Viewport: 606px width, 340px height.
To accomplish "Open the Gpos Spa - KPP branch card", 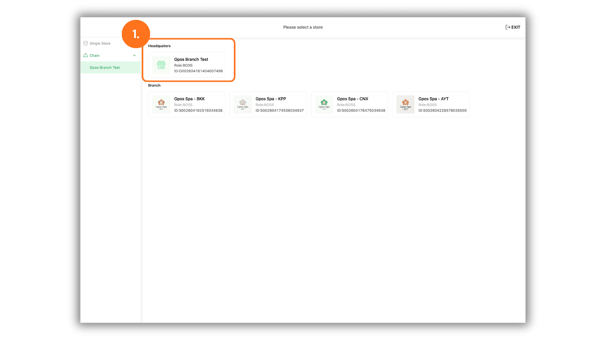I will [268, 105].
